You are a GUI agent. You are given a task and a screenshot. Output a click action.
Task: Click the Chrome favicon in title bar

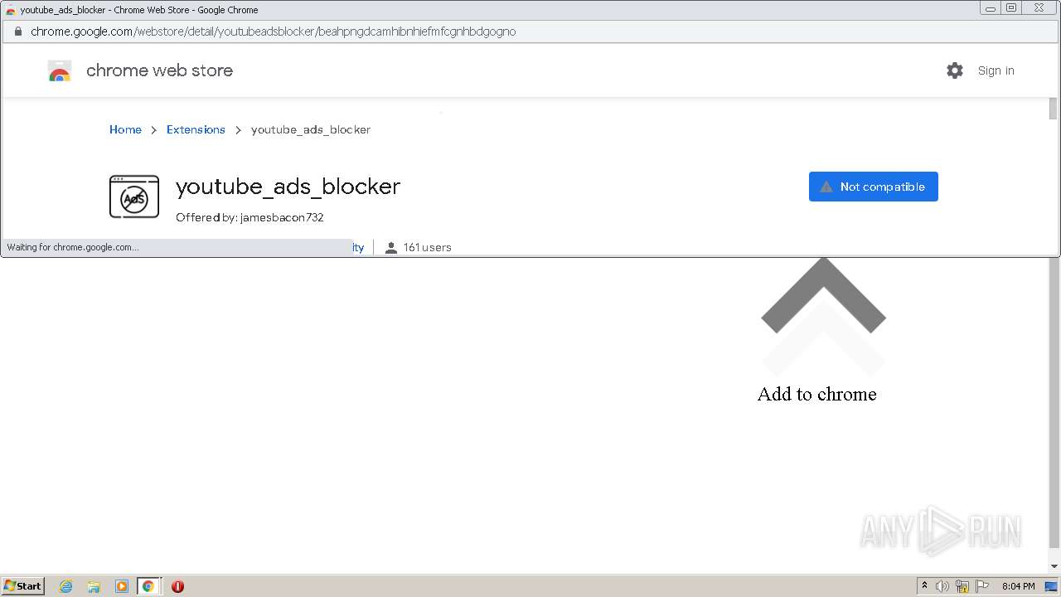pos(10,10)
